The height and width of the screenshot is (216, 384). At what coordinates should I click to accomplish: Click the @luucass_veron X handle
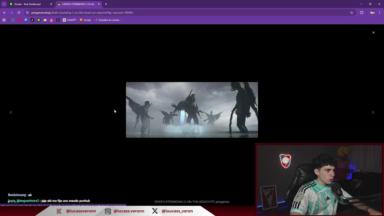click(x=177, y=211)
